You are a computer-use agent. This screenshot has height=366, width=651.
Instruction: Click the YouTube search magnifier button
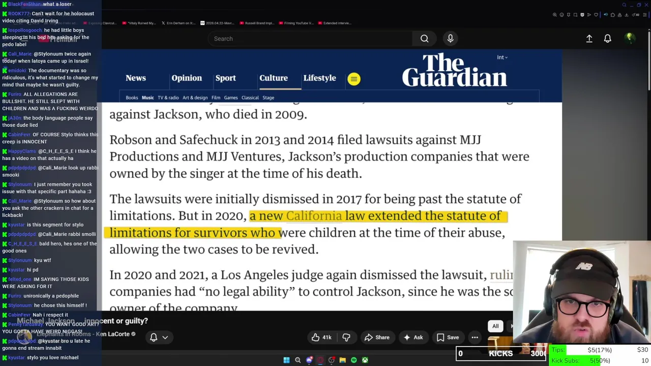pyautogui.click(x=424, y=39)
